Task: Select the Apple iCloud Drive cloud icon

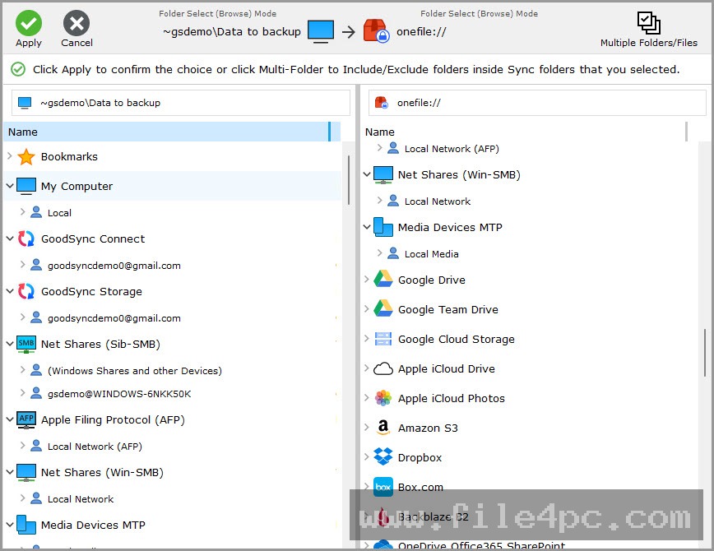Action: coord(383,369)
